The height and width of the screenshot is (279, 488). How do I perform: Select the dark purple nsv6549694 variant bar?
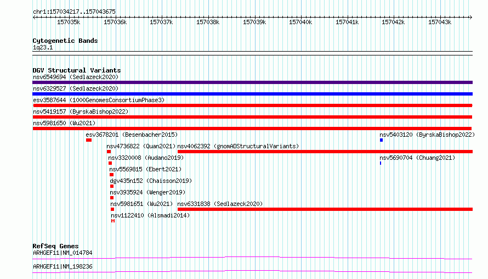252,82
